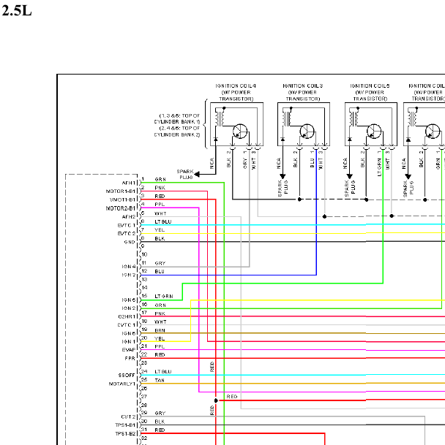The width and height of the screenshot is (445, 445).
Task: Click the IGN 4 pin label
Action: tap(129, 267)
